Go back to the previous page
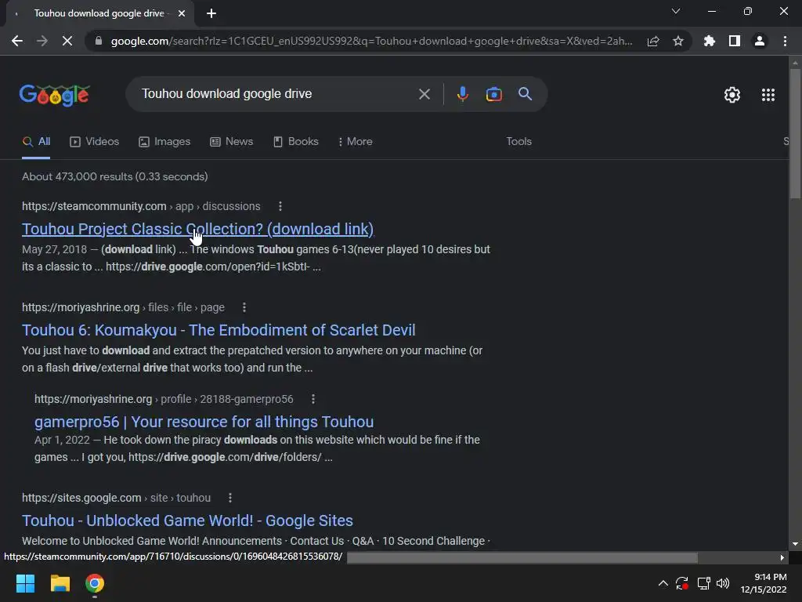802x602 pixels. click(17, 41)
